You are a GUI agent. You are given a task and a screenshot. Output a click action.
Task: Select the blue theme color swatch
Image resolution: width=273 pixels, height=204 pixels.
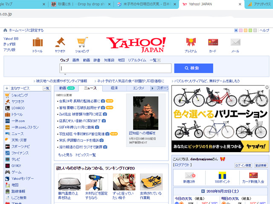tap(236, 30)
